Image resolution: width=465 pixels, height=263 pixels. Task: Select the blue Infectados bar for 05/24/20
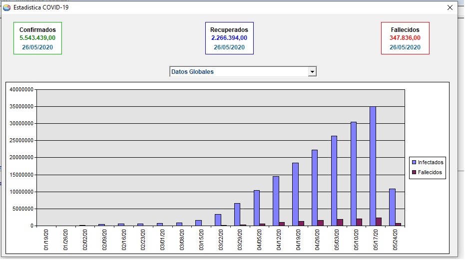tap(392, 207)
